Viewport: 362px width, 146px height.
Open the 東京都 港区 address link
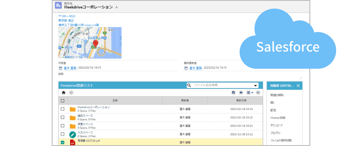point(66,21)
